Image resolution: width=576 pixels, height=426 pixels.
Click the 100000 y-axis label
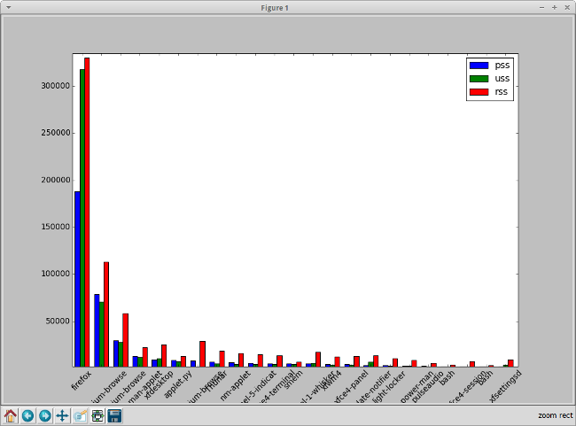(55, 274)
